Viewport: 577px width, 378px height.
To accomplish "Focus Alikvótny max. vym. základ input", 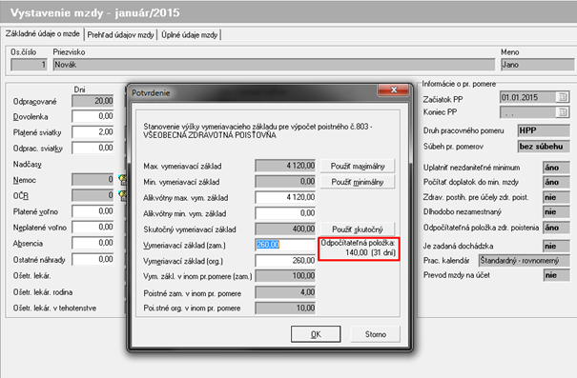I will (285, 197).
